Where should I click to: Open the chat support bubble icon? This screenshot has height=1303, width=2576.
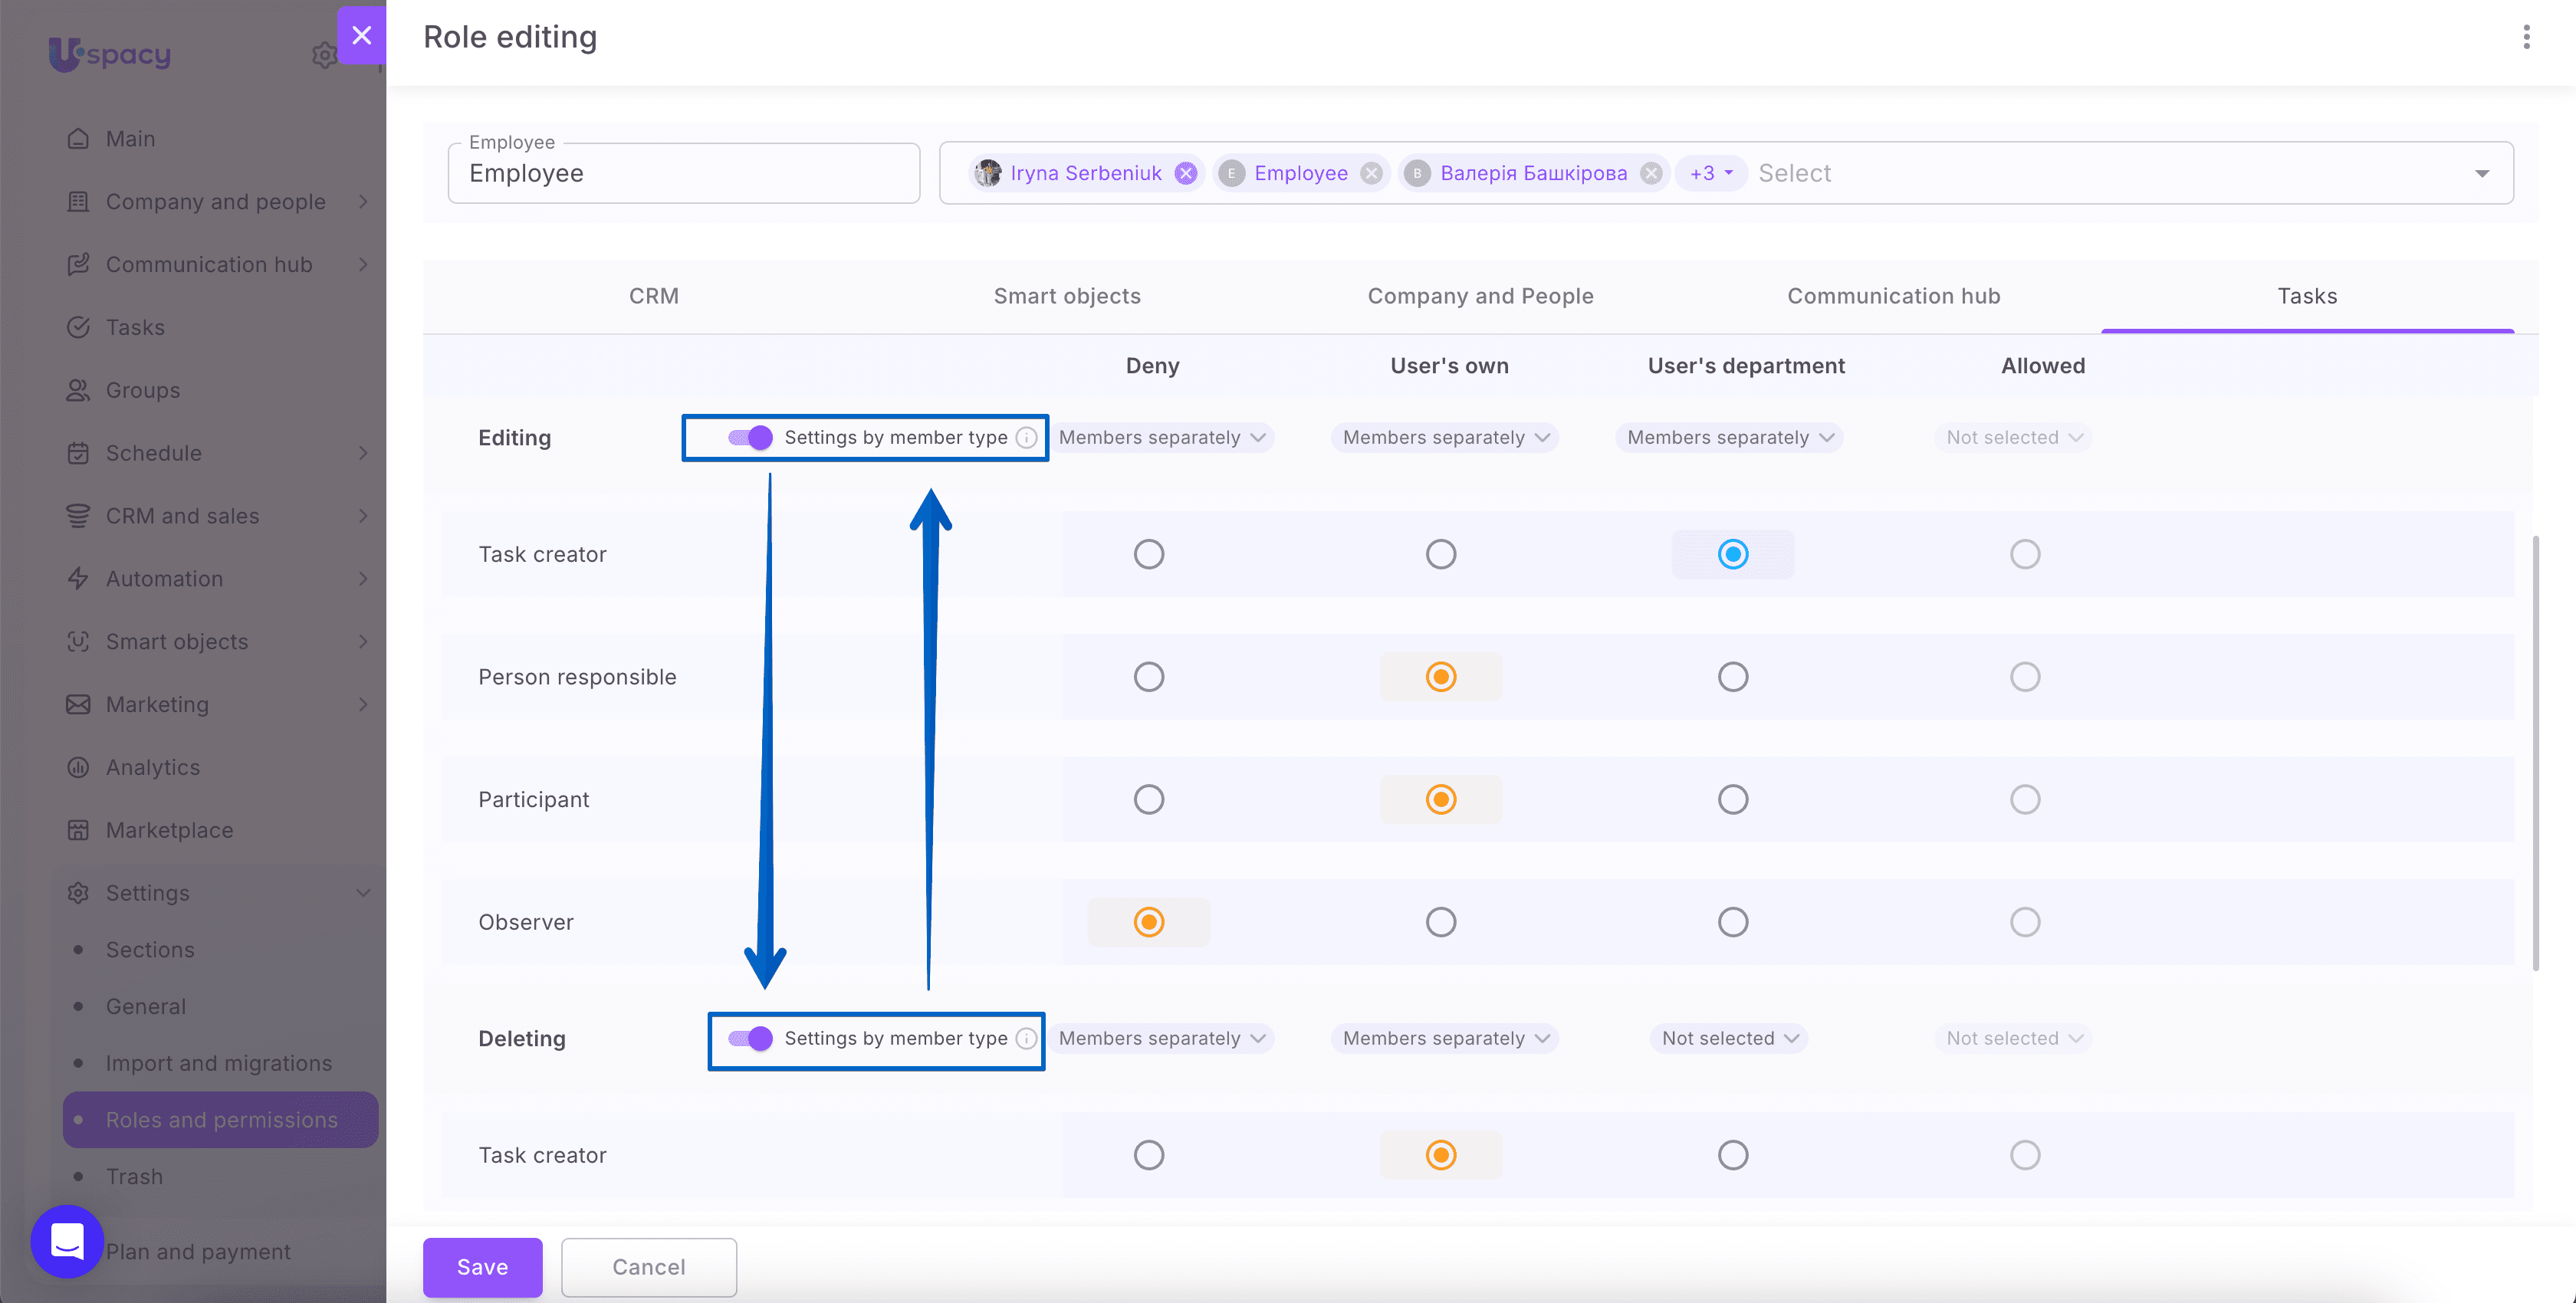click(67, 1241)
